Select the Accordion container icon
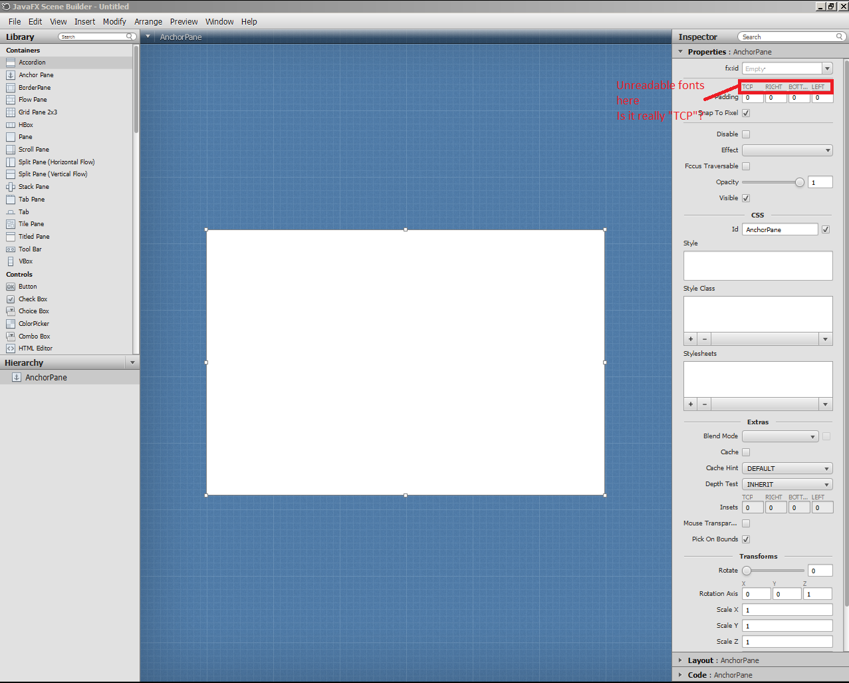This screenshot has height=683, width=849. (11, 63)
